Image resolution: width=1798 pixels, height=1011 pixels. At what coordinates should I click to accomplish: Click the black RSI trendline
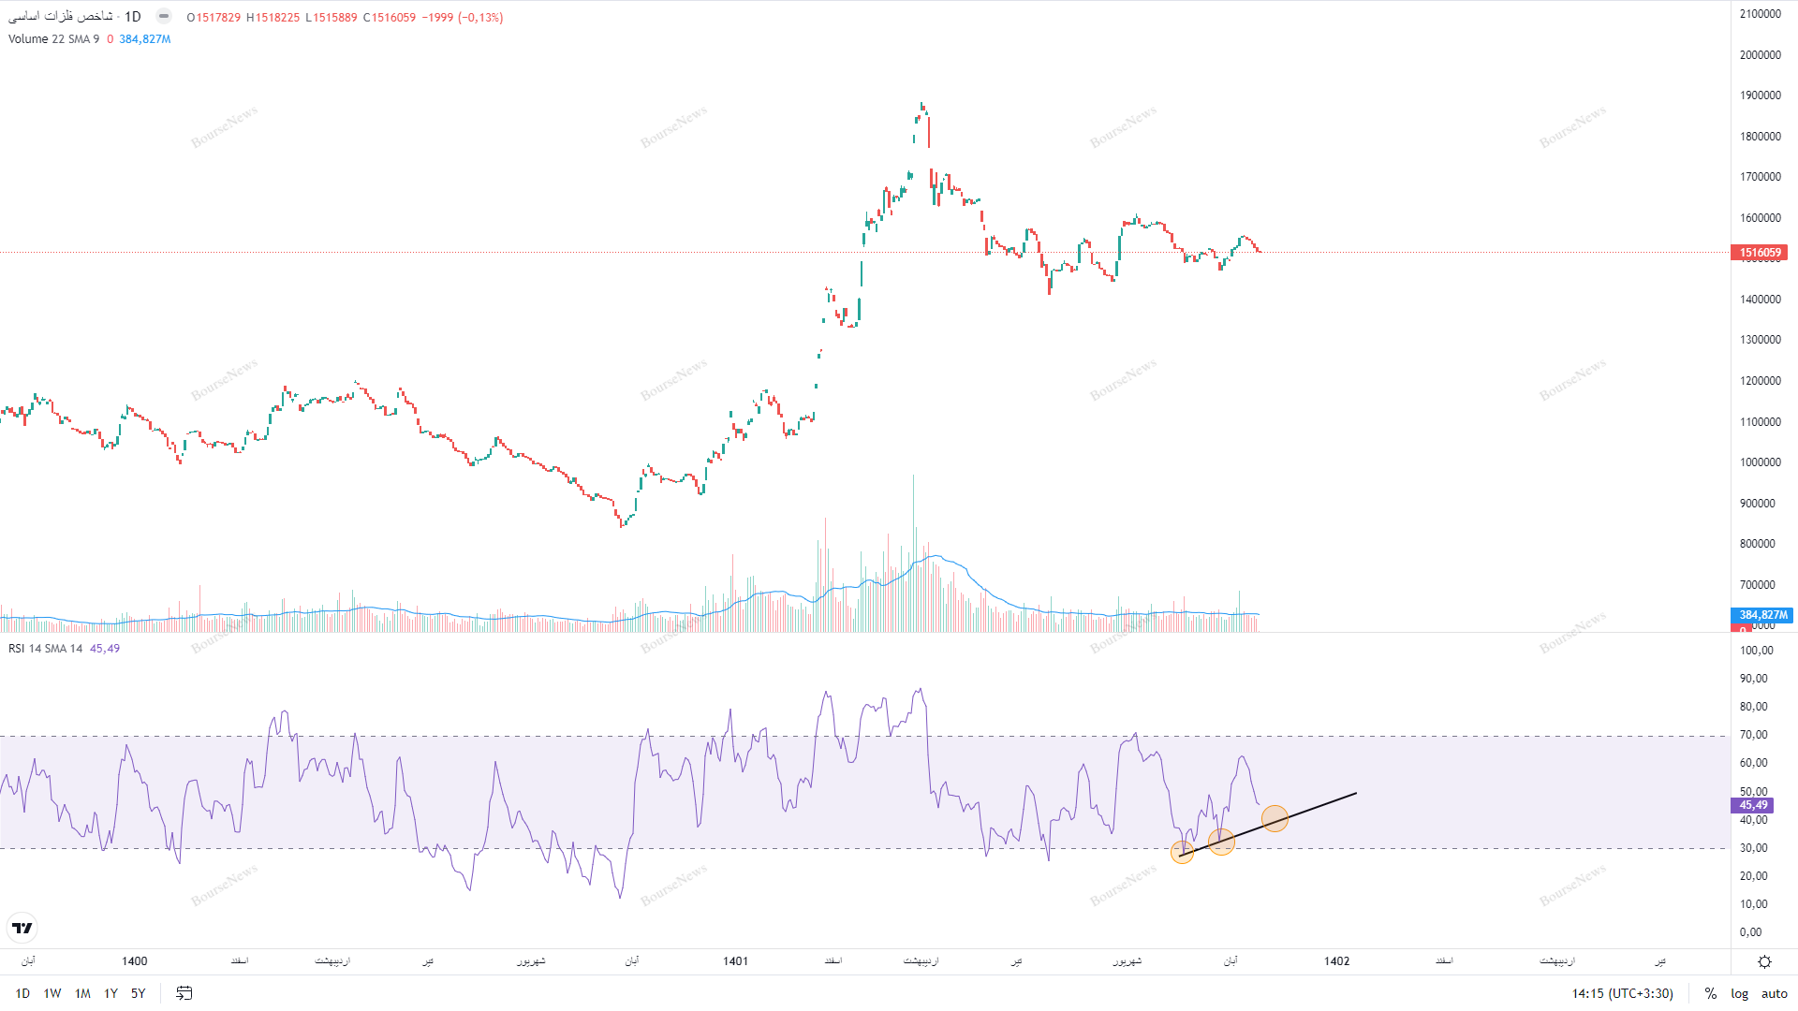point(1320,806)
